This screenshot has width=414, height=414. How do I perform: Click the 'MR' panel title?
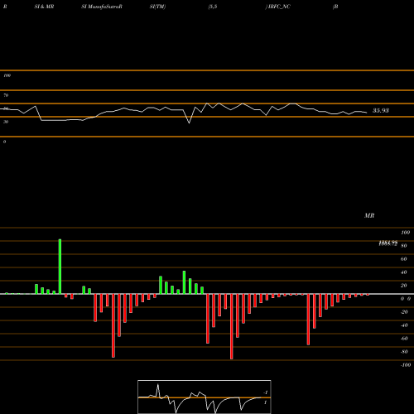point(369,215)
